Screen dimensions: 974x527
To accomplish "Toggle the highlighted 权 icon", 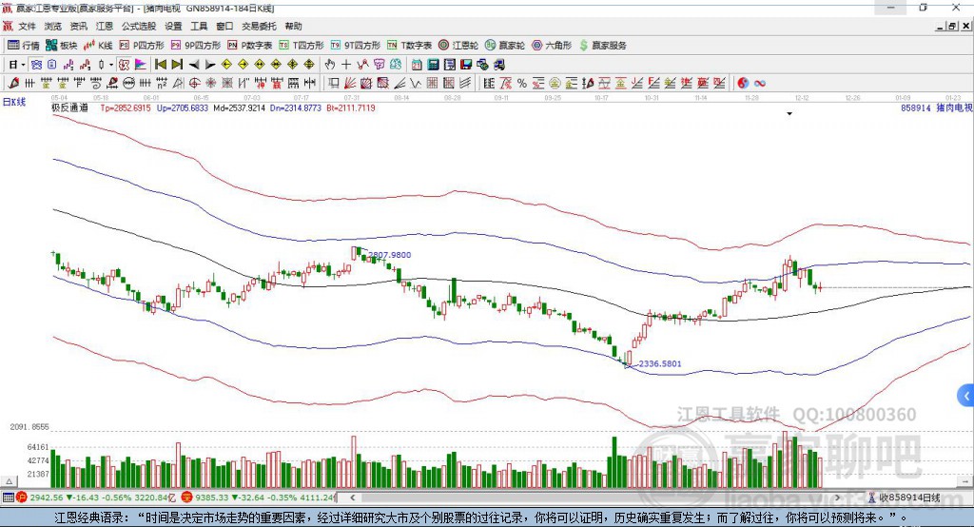I will 125,65.
